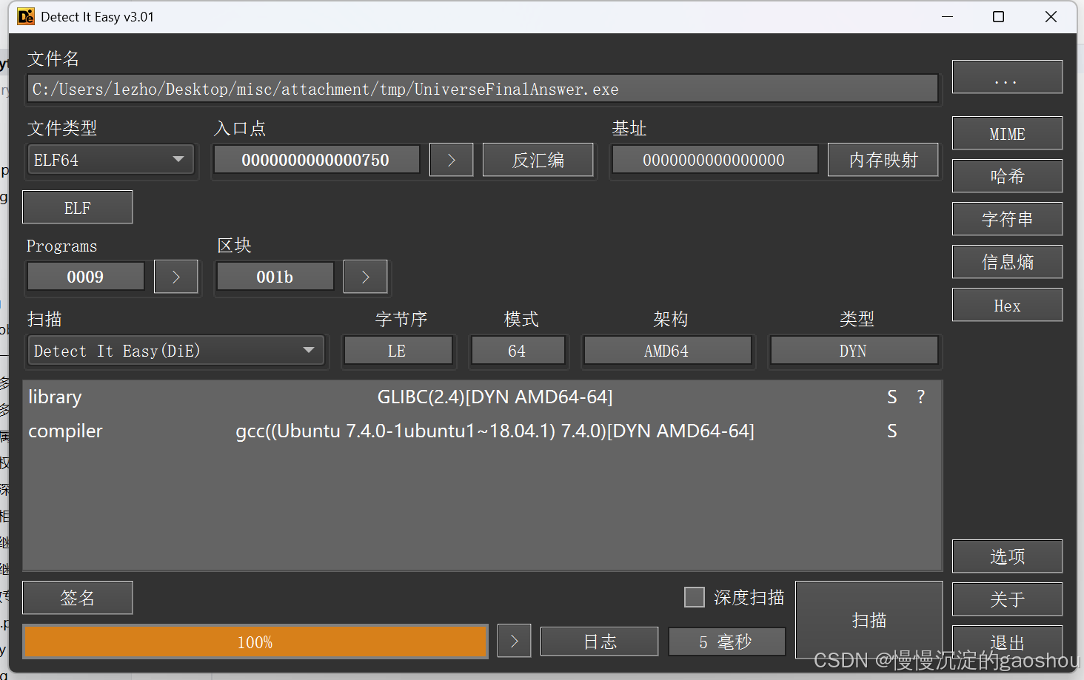Image resolution: width=1084 pixels, height=680 pixels.
Task: Click the arrow button next to progress bar
Action: pyautogui.click(x=514, y=641)
